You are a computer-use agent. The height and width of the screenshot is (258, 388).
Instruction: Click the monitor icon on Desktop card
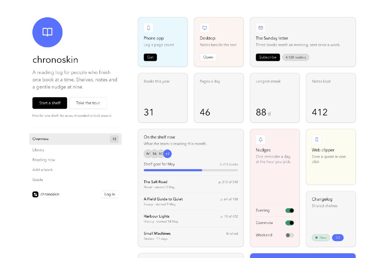(204, 28)
